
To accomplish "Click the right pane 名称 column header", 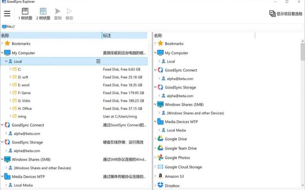I will click(204, 36).
